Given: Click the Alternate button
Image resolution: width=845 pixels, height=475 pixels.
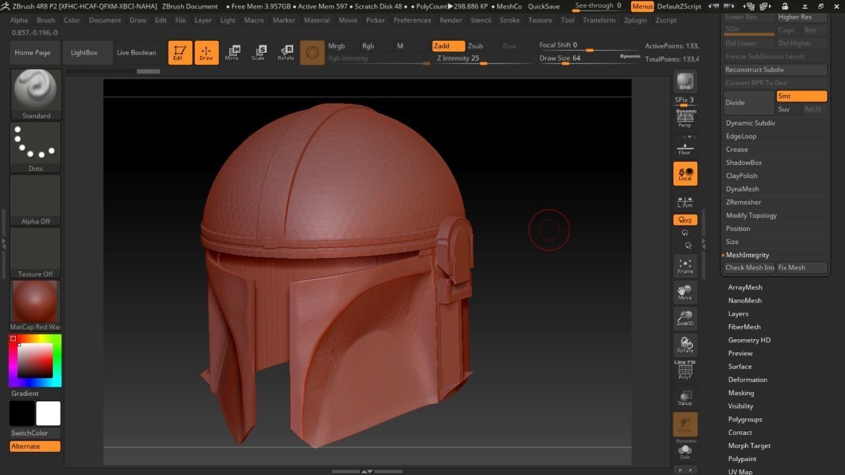Looking at the screenshot, I should coord(36,446).
